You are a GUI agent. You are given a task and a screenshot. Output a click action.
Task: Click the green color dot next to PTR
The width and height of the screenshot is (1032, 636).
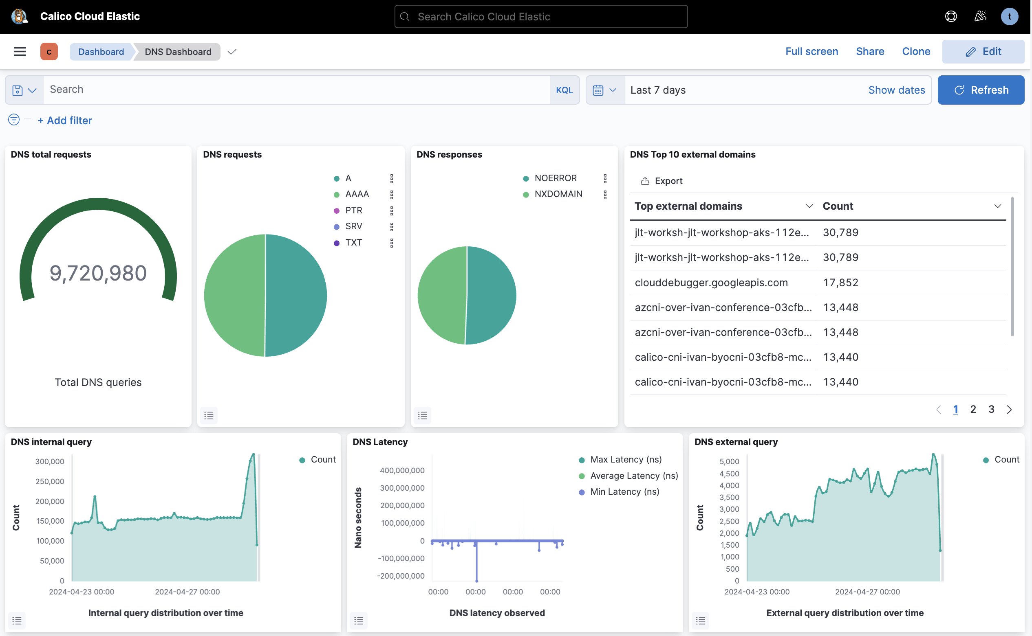[x=336, y=210]
